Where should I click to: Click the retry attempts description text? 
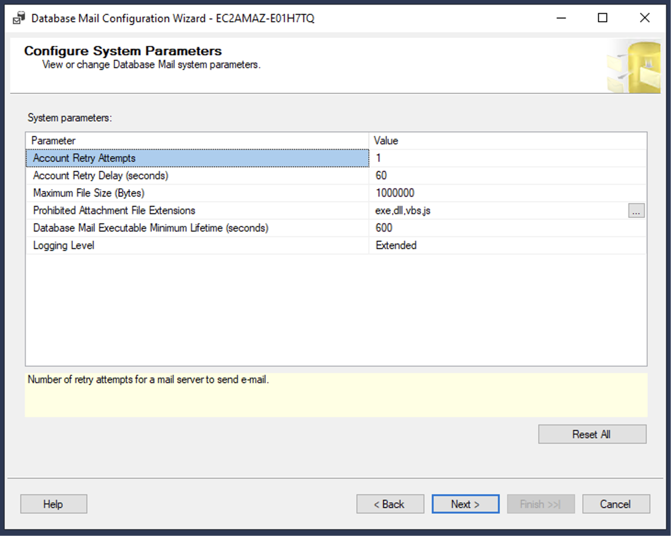pos(148,380)
